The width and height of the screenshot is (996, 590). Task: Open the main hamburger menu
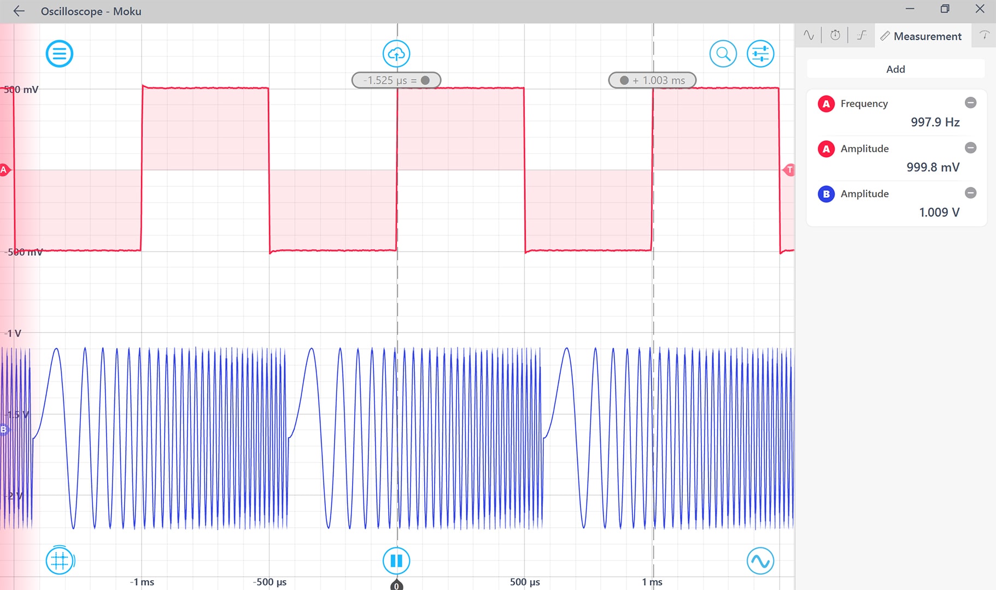coord(60,53)
